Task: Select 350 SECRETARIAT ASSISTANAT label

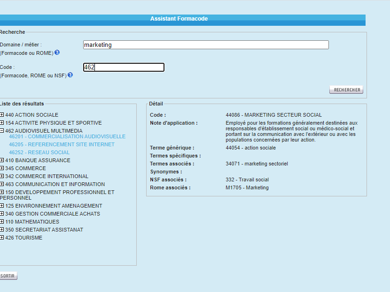Action: pos(44,230)
